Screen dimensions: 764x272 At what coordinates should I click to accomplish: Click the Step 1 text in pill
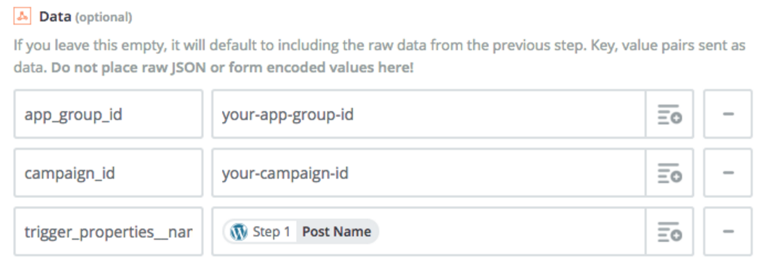[x=271, y=232]
